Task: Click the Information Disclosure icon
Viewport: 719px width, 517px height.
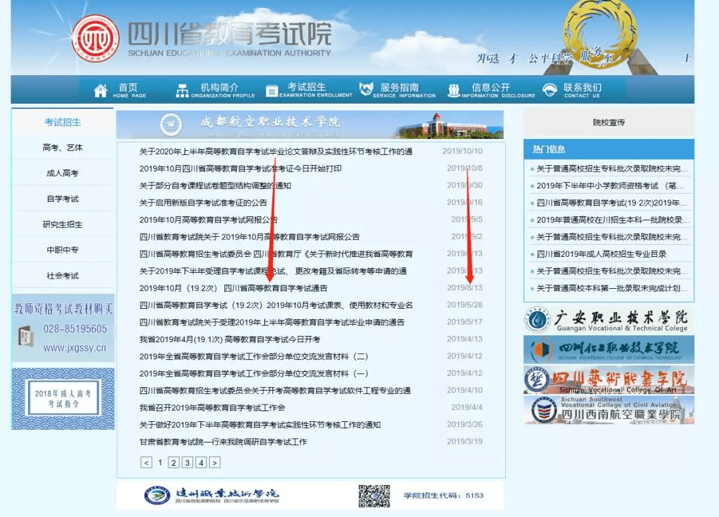Action: click(454, 88)
